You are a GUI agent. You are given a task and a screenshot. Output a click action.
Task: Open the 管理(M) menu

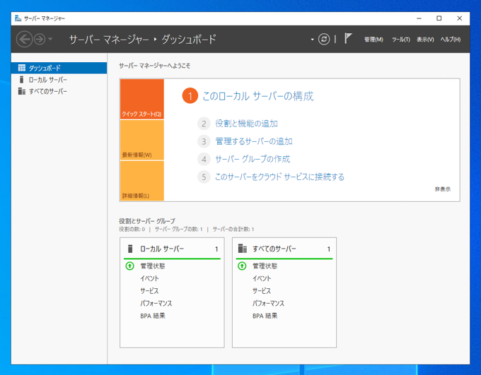click(x=373, y=40)
